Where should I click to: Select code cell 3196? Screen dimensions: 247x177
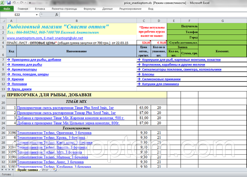(11, 133)
